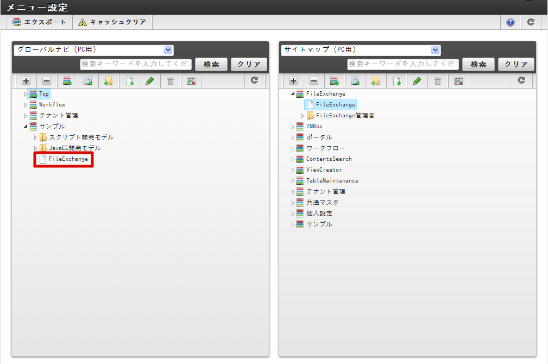Click the expand-all plus icon on the left

click(26, 80)
